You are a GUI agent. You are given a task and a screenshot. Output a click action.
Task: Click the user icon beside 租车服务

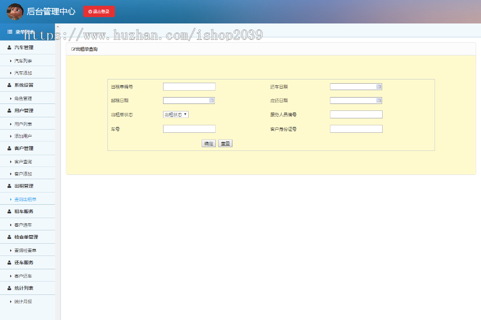(x=9, y=211)
